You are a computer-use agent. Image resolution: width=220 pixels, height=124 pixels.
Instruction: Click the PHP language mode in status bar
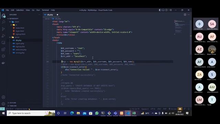click(165, 109)
